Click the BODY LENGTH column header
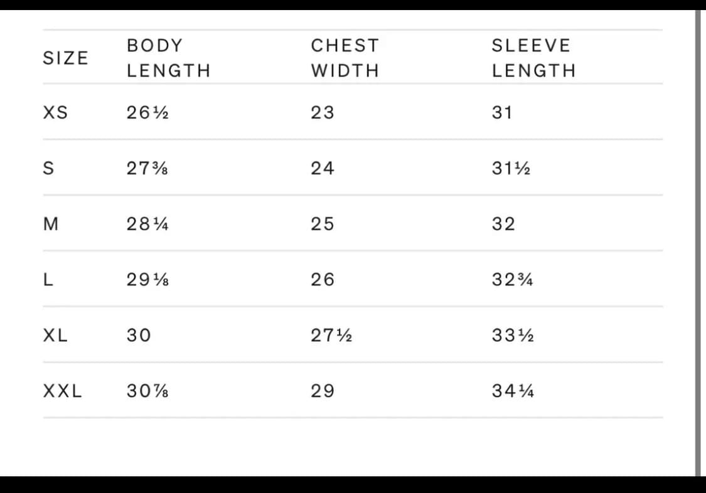 coord(168,58)
